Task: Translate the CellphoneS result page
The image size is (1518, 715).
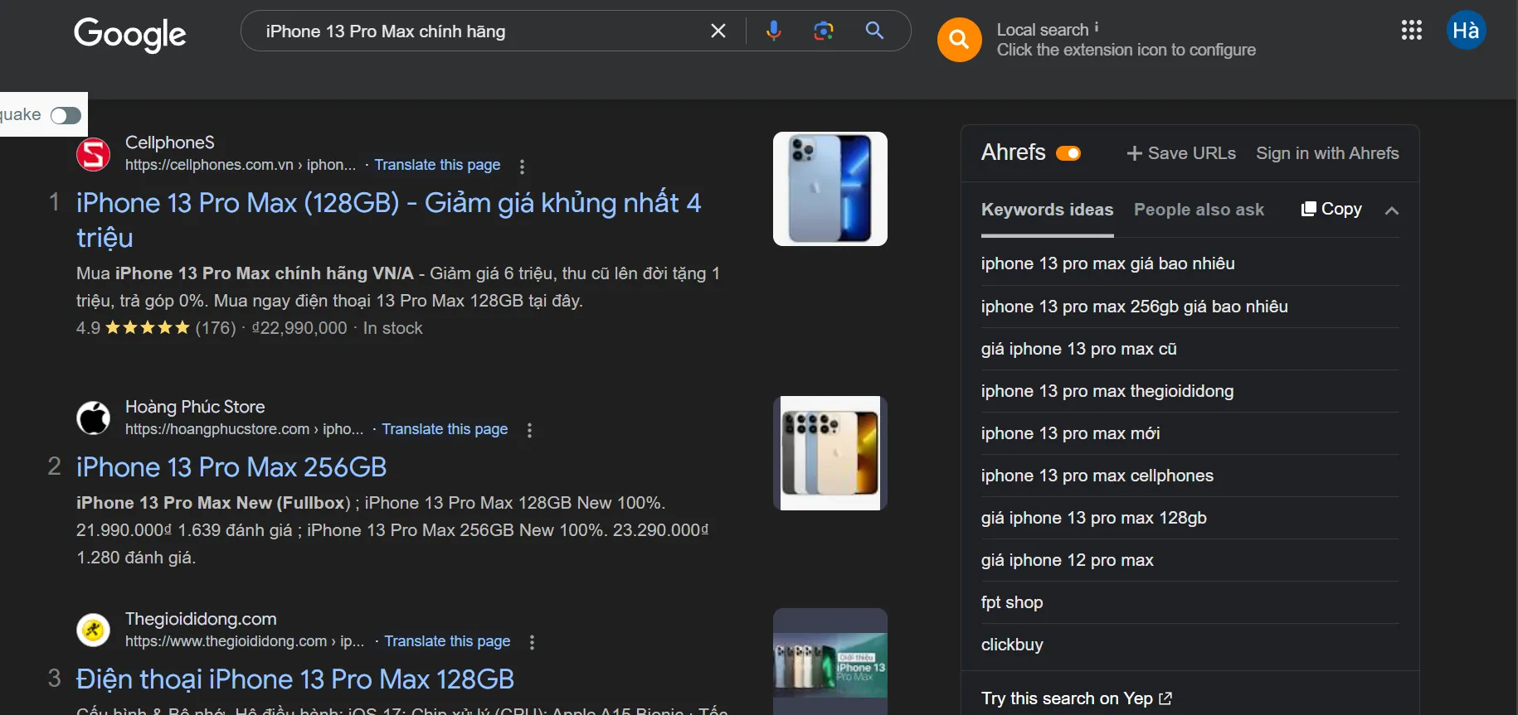Action: tap(437, 165)
